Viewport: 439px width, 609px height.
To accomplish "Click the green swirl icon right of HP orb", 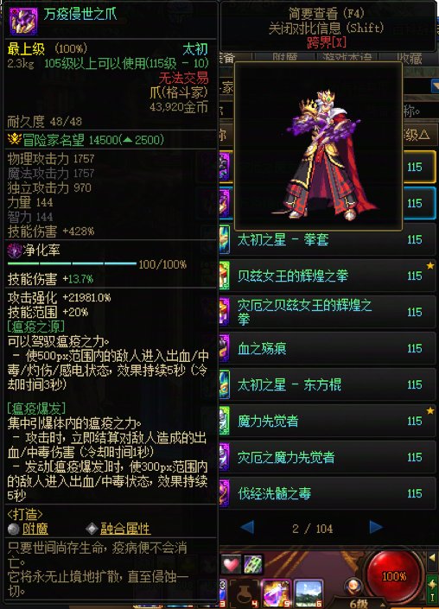I will 432,584.
